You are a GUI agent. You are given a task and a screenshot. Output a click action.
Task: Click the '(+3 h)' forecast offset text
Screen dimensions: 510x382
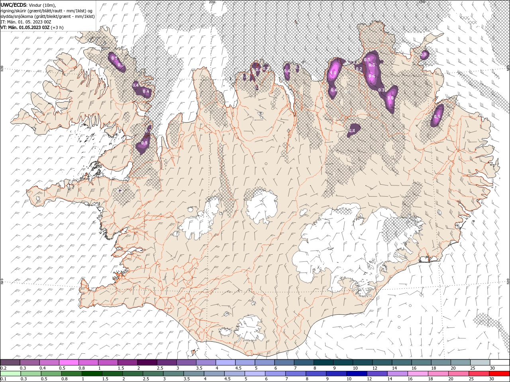point(57,27)
